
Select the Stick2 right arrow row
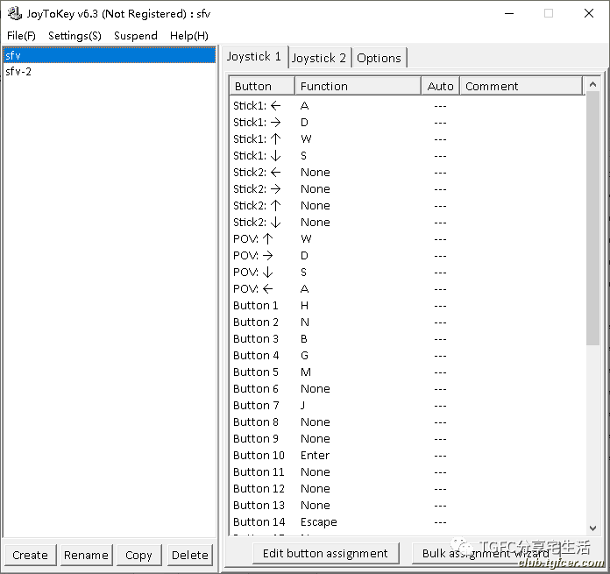[408, 189]
